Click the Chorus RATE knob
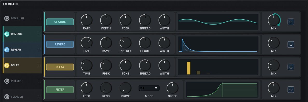This screenshot has width=308, height=102. pyautogui.click(x=86, y=20)
